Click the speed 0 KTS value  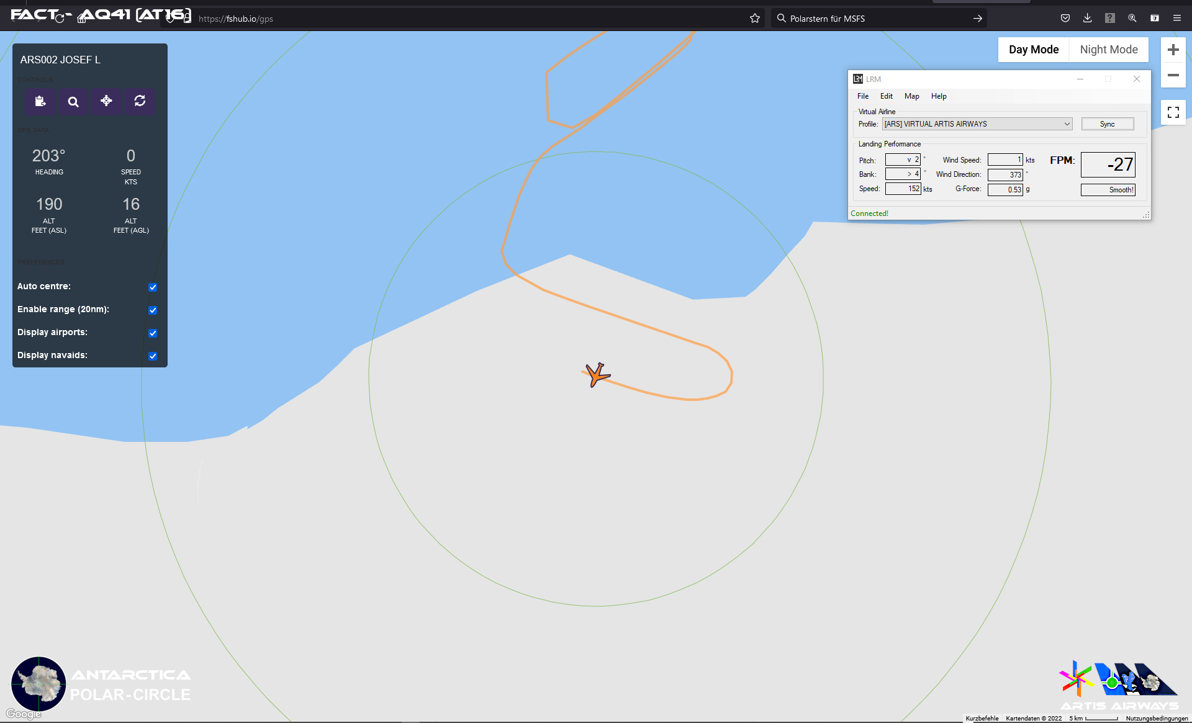pyautogui.click(x=131, y=156)
